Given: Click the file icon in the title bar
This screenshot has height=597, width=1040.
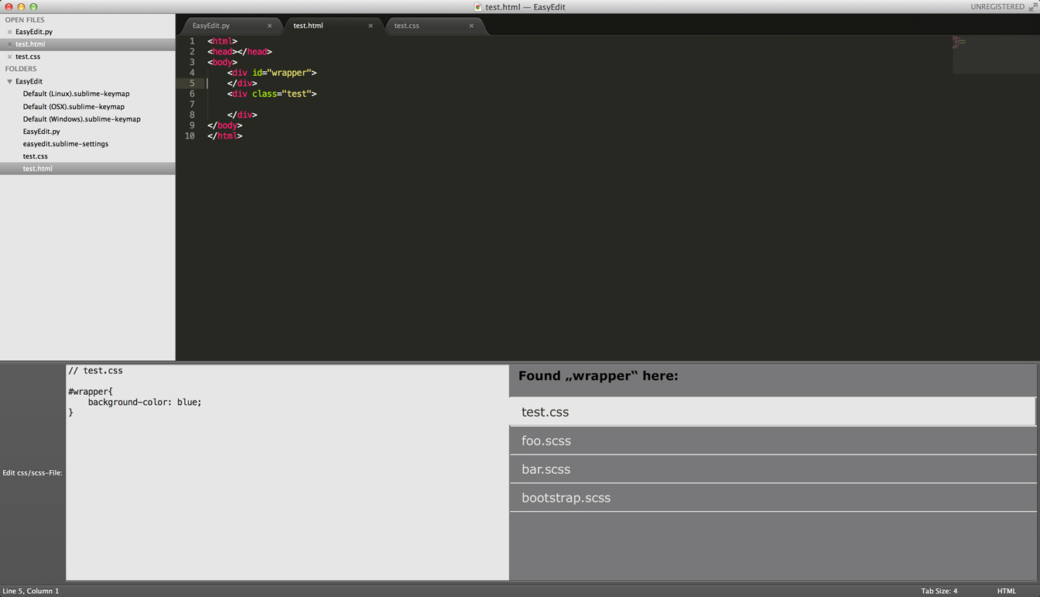Looking at the screenshot, I should coord(478,7).
